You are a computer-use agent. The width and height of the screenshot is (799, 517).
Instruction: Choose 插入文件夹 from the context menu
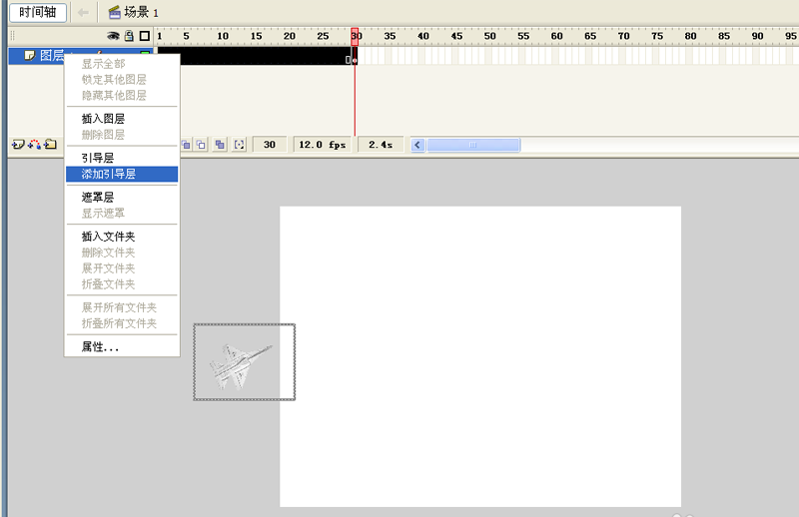(x=122, y=237)
